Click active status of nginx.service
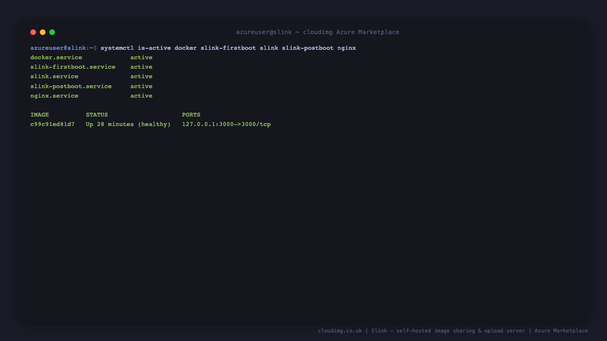Viewport: 607px width, 341px height. click(x=141, y=96)
